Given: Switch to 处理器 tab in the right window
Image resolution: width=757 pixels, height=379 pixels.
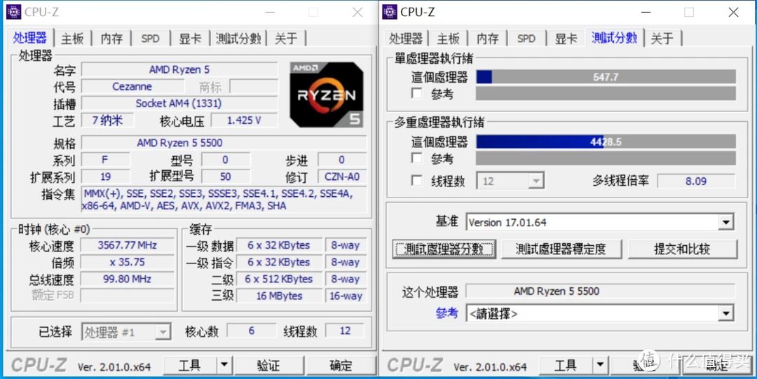Looking at the screenshot, I should click(x=406, y=39).
